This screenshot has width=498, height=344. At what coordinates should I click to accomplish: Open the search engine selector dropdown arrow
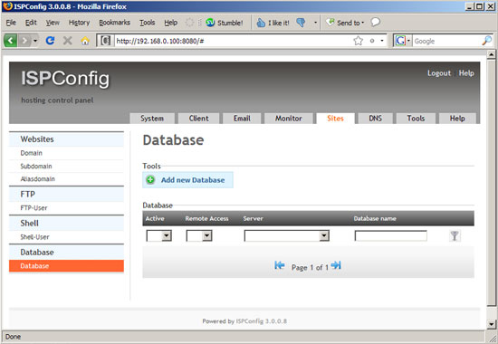[408, 41]
